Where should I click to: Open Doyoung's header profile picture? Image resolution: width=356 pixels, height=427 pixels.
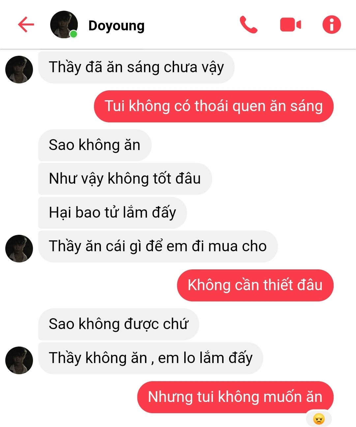64,24
